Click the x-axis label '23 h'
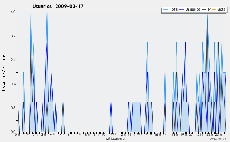The height and width of the screenshot is (142, 230). tap(218, 134)
